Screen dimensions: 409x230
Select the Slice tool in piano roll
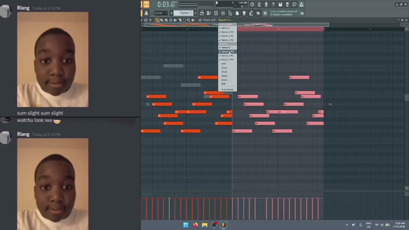[180, 20]
